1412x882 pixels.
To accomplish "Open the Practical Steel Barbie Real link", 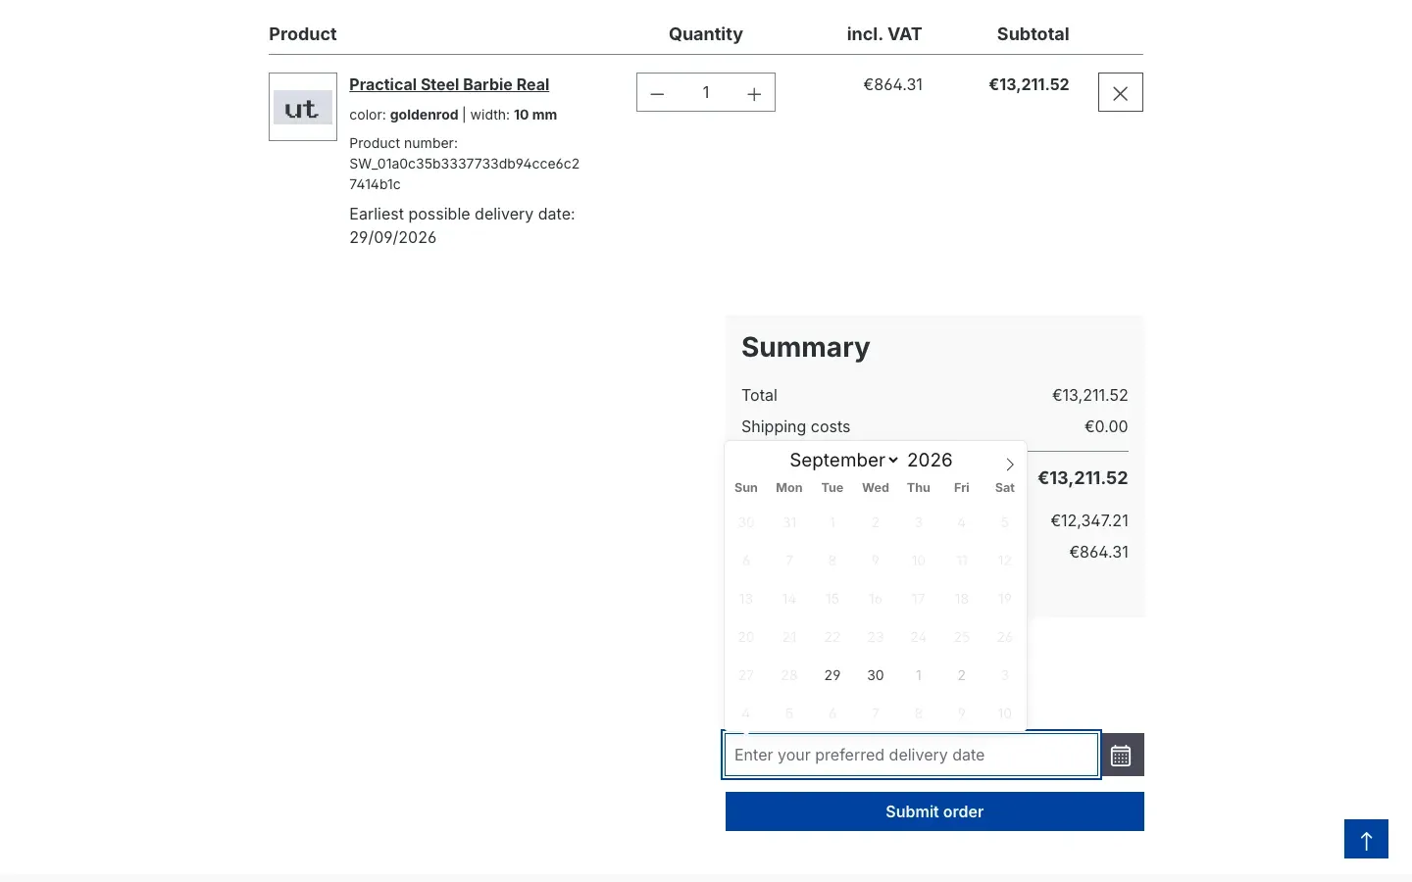I will click(x=449, y=84).
